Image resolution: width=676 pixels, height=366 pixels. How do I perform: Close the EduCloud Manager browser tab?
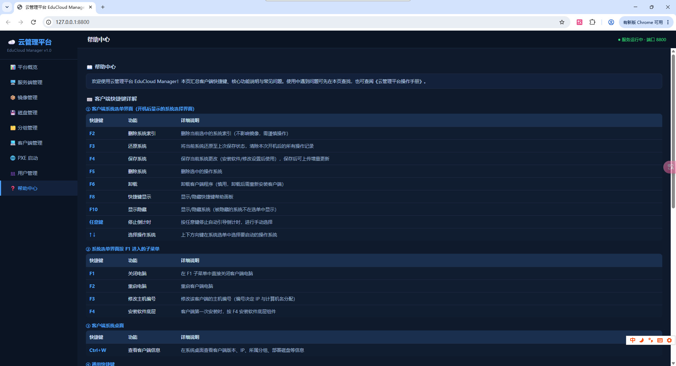90,7
